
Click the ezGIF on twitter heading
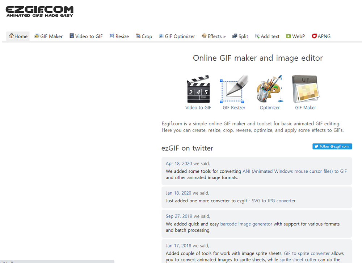[187, 148]
